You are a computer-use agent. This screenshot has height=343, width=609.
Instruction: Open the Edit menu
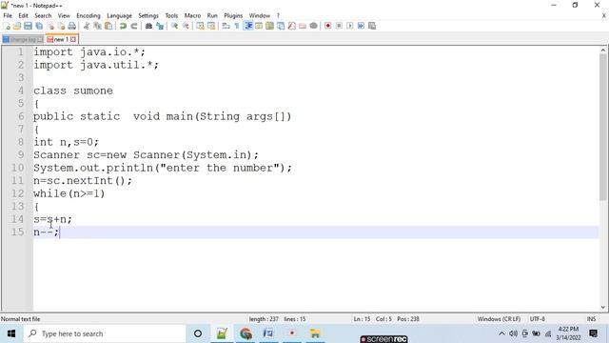click(x=23, y=15)
